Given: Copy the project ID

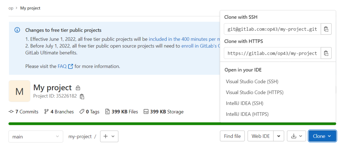Looking at the screenshot, I should coord(82,96).
